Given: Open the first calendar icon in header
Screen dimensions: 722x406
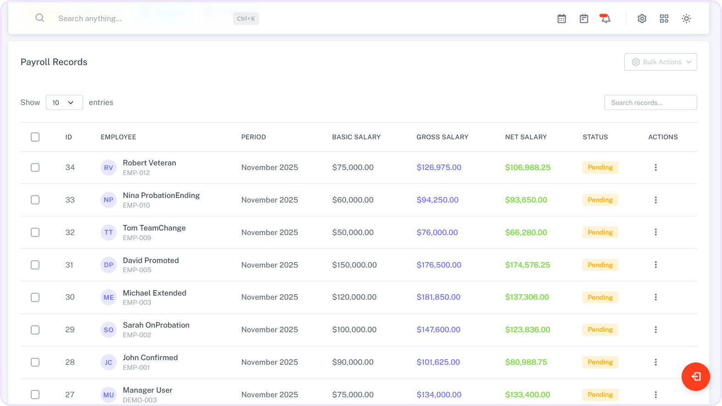Looking at the screenshot, I should [561, 19].
